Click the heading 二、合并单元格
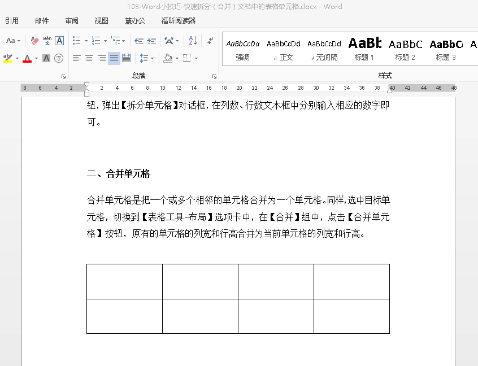This screenshot has height=366, width=478. pos(118,174)
